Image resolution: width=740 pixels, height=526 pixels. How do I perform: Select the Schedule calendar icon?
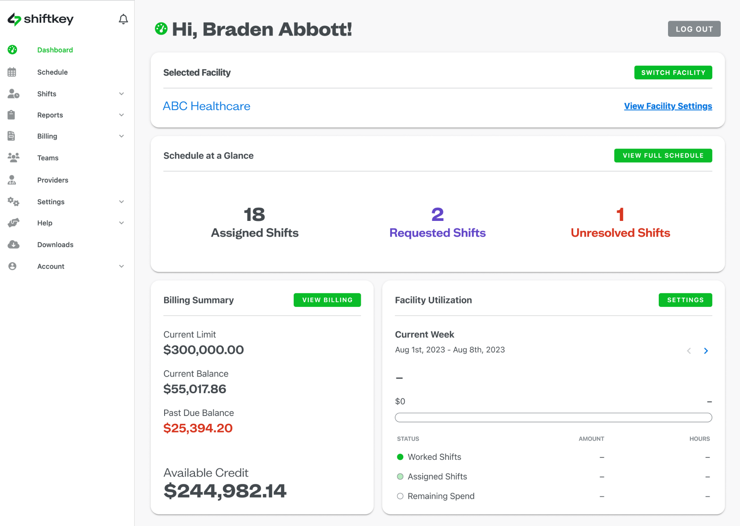pos(12,71)
